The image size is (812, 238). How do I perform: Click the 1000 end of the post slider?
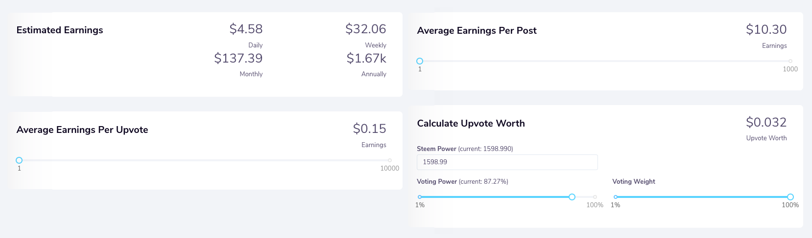(790, 61)
